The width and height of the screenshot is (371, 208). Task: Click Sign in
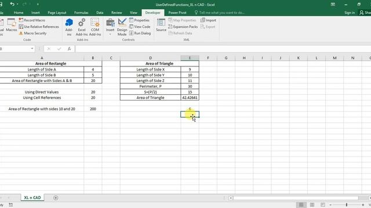[x=350, y=13]
